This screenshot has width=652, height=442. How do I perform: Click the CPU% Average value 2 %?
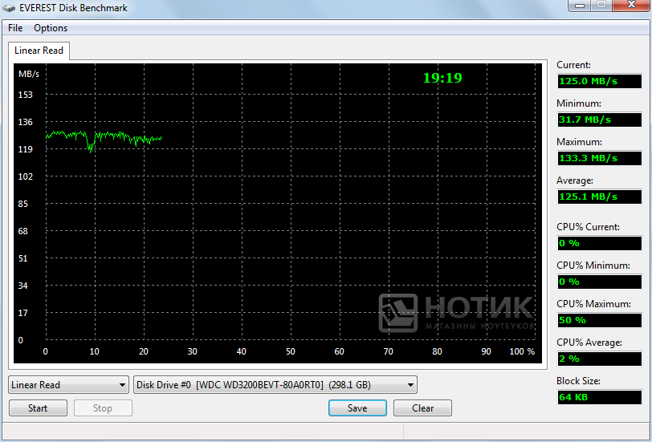point(599,359)
